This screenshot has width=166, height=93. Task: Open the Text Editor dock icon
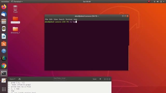4,80
